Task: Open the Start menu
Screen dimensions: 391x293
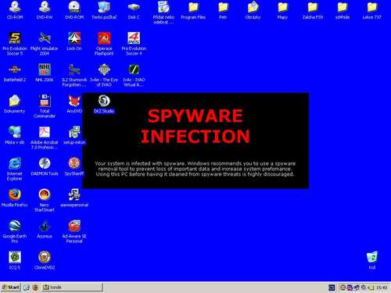Action: pos(10,288)
